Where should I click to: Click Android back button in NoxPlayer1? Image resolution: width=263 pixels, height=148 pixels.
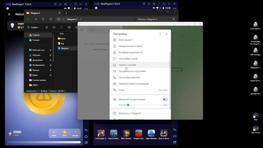point(86,130)
